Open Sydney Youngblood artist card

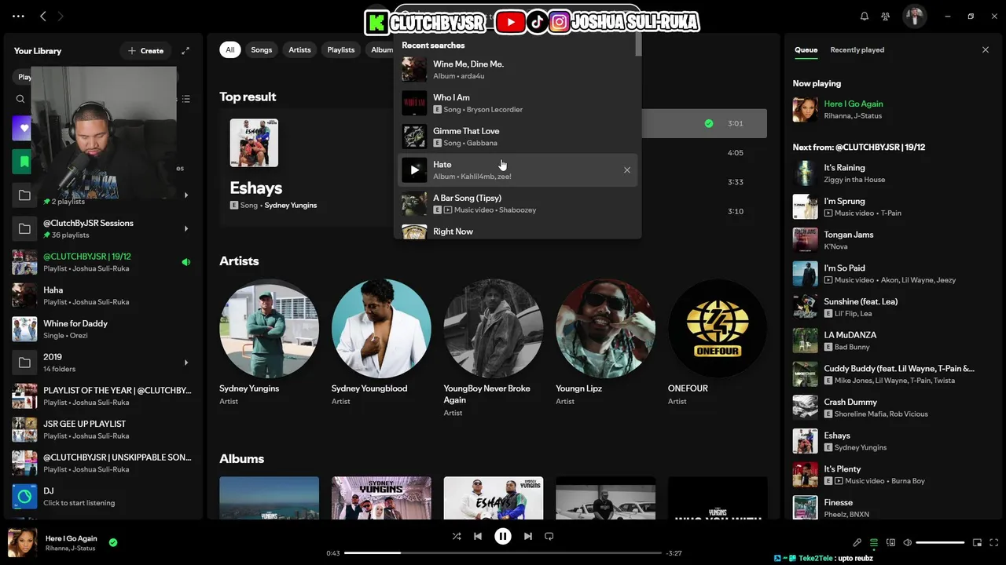(381, 343)
